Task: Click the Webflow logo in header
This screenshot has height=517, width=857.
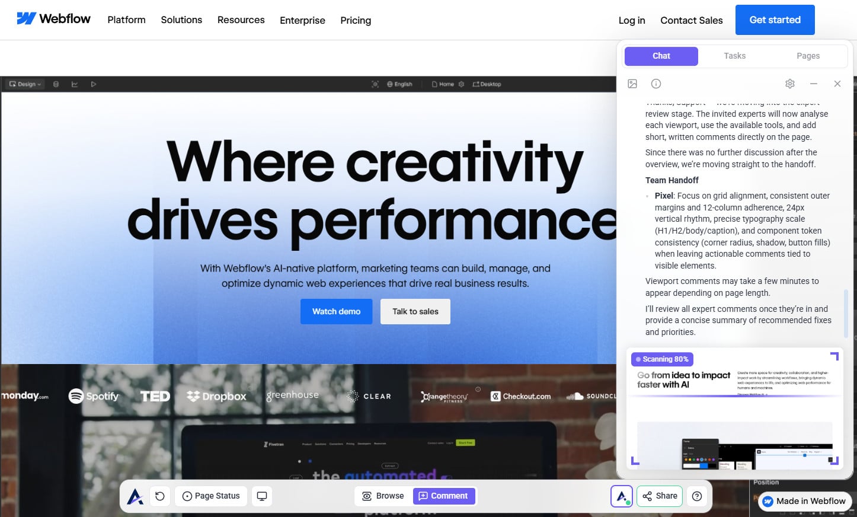Action: (53, 19)
